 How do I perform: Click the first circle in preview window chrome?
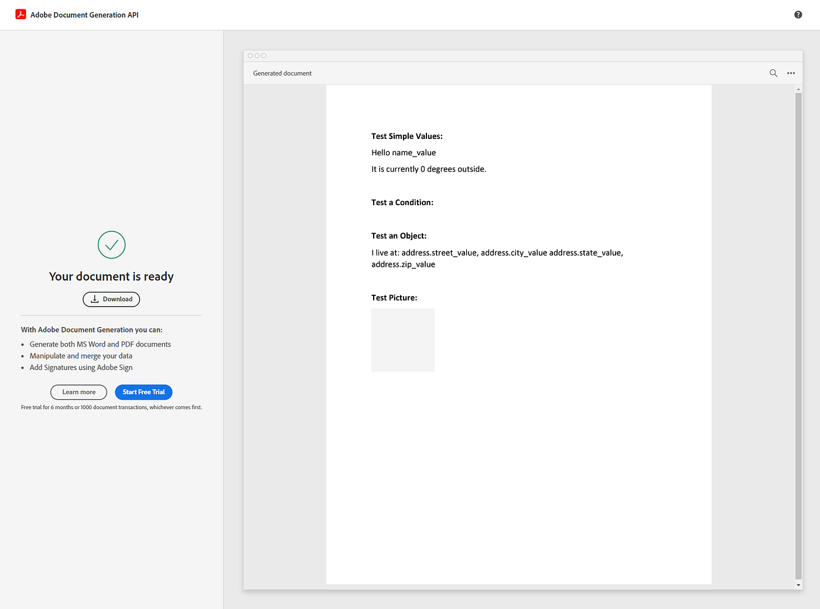(x=250, y=55)
